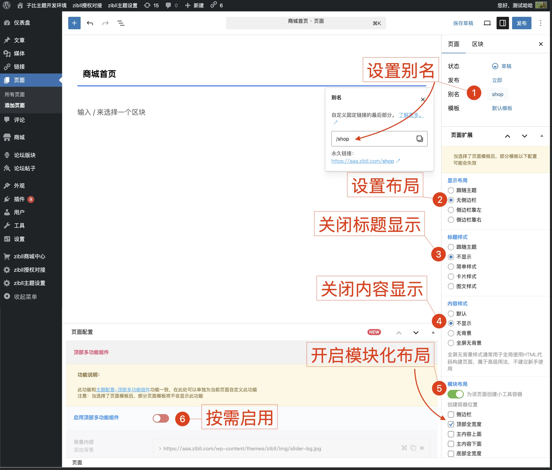Open 外观 in the admin sidebar menu
The width and height of the screenshot is (552, 470).
pos(19,186)
